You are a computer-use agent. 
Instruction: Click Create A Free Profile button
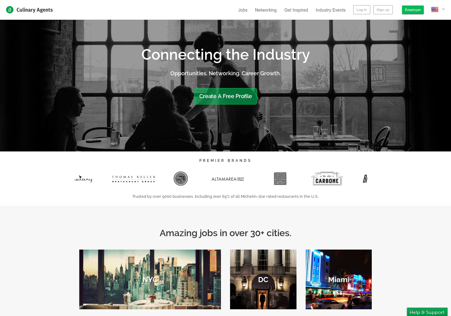pyautogui.click(x=225, y=96)
